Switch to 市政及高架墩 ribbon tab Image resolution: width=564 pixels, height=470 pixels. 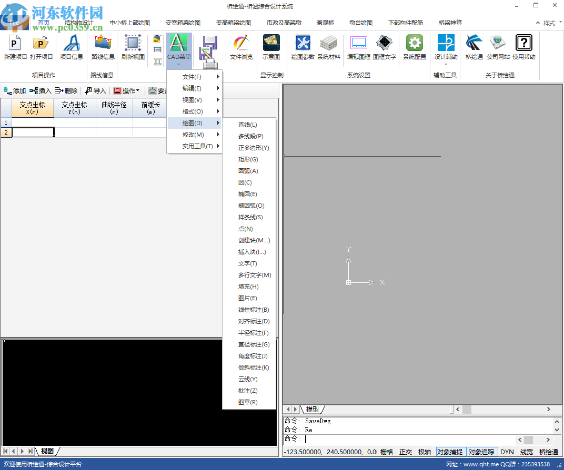coord(284,23)
